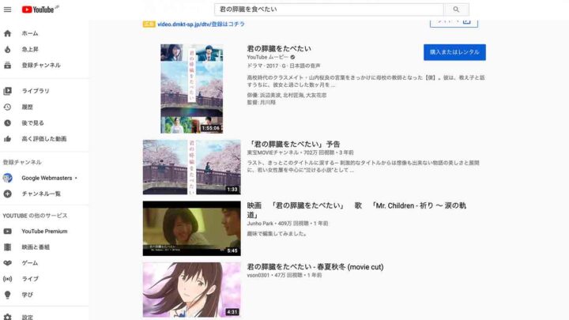
Task: Click the 映画と番組 film icon
Action: 8,247
